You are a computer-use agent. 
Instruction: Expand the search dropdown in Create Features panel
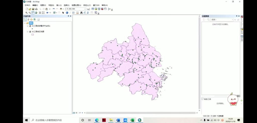[x=232, y=19]
